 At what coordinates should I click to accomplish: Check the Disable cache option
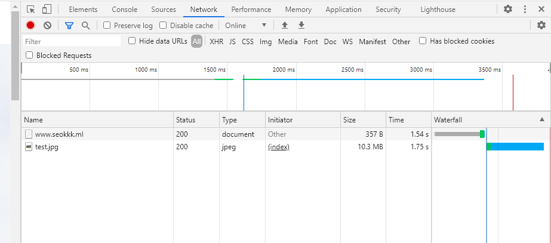point(163,26)
